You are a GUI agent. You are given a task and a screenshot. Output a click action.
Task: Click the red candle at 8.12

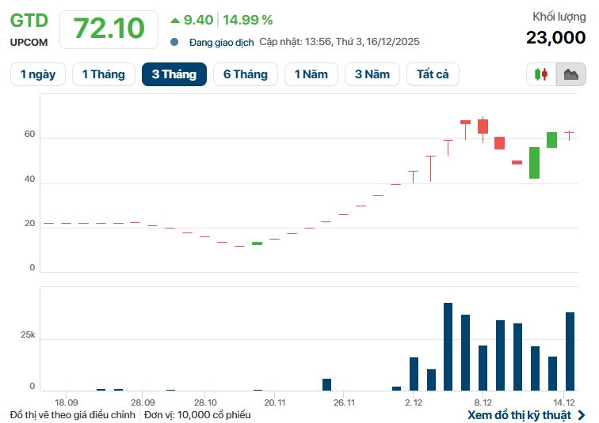click(x=483, y=127)
